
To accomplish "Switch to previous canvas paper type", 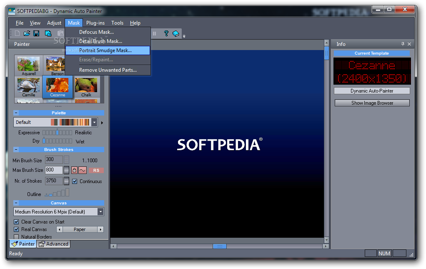I will point(60,230).
